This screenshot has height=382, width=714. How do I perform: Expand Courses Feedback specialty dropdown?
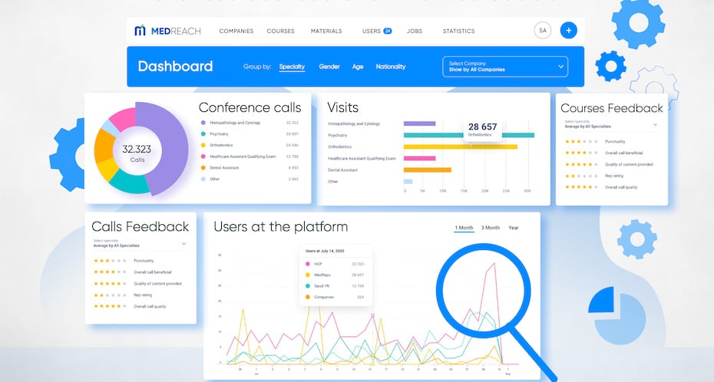click(655, 124)
